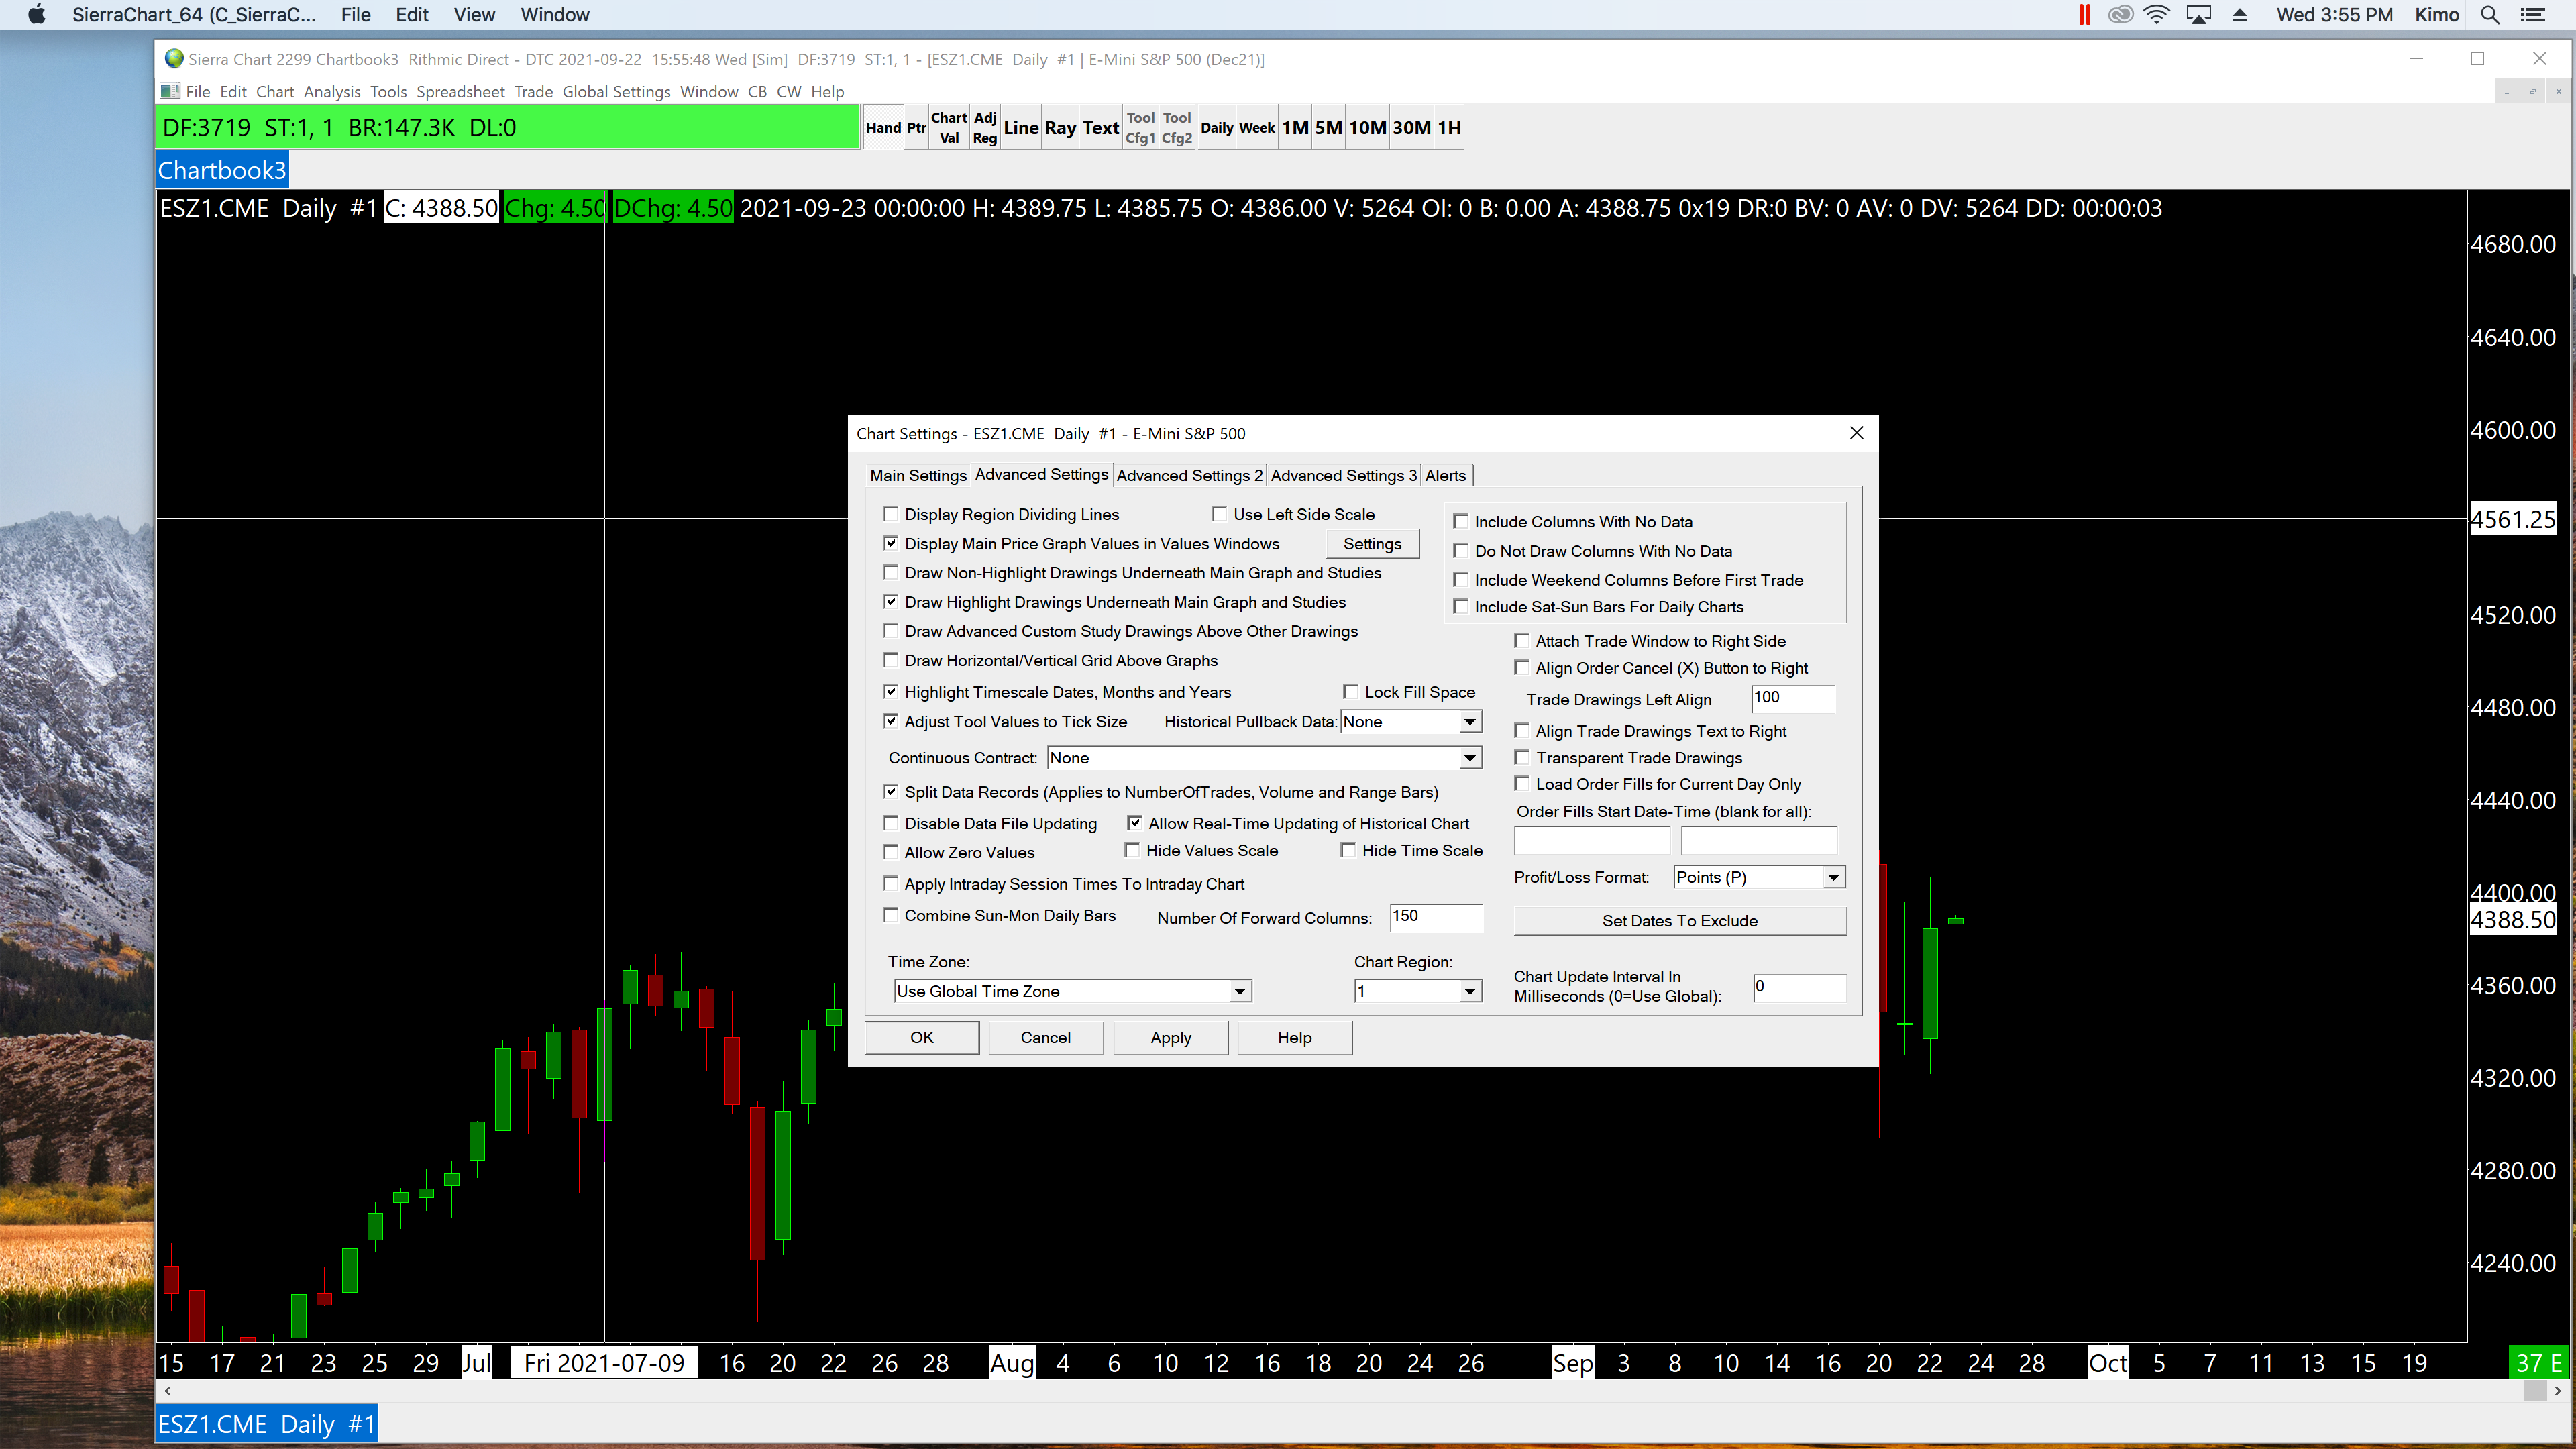The height and width of the screenshot is (1449, 2576).
Task: Choose Tool Cfg1 configuration
Action: (1140, 128)
